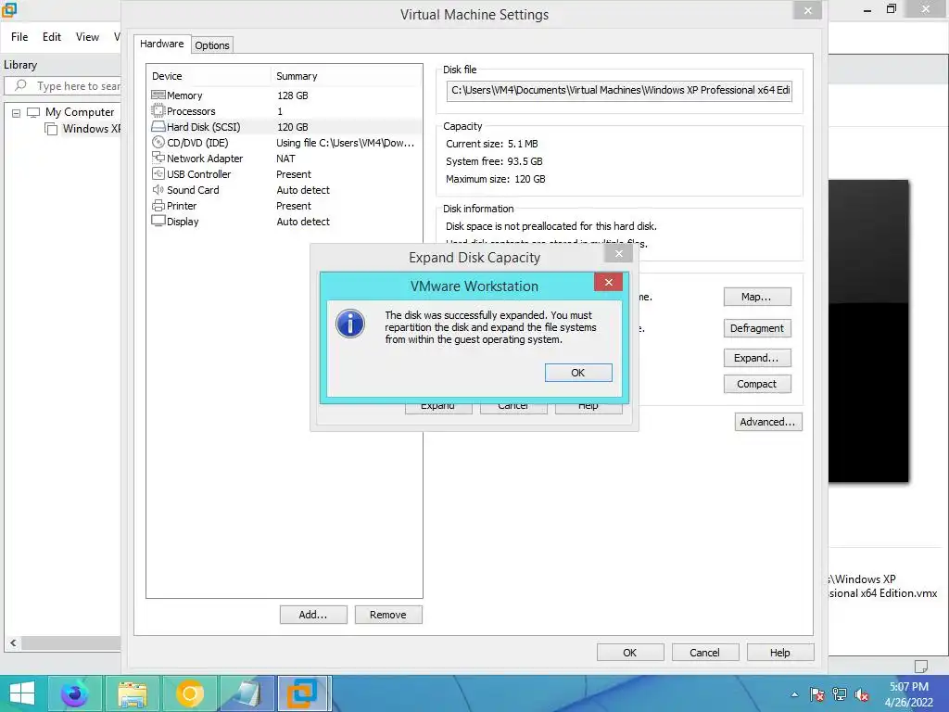Click the Printer device icon
This screenshot has height=712, width=949.
[158, 205]
